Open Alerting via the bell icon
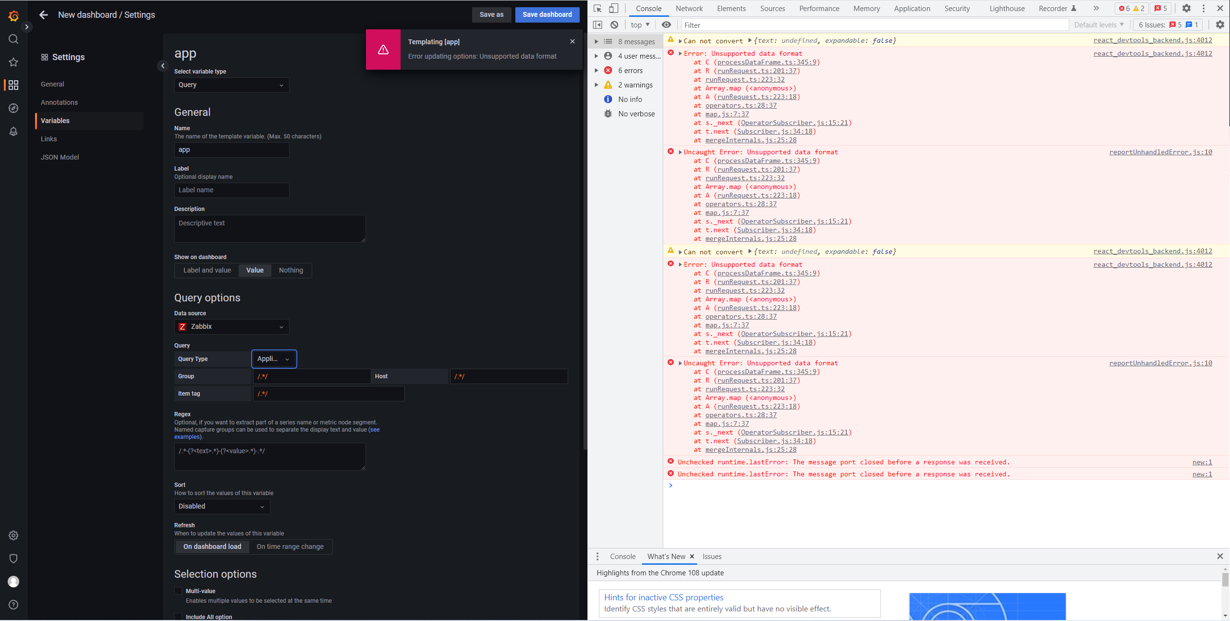1230x621 pixels. (x=13, y=131)
